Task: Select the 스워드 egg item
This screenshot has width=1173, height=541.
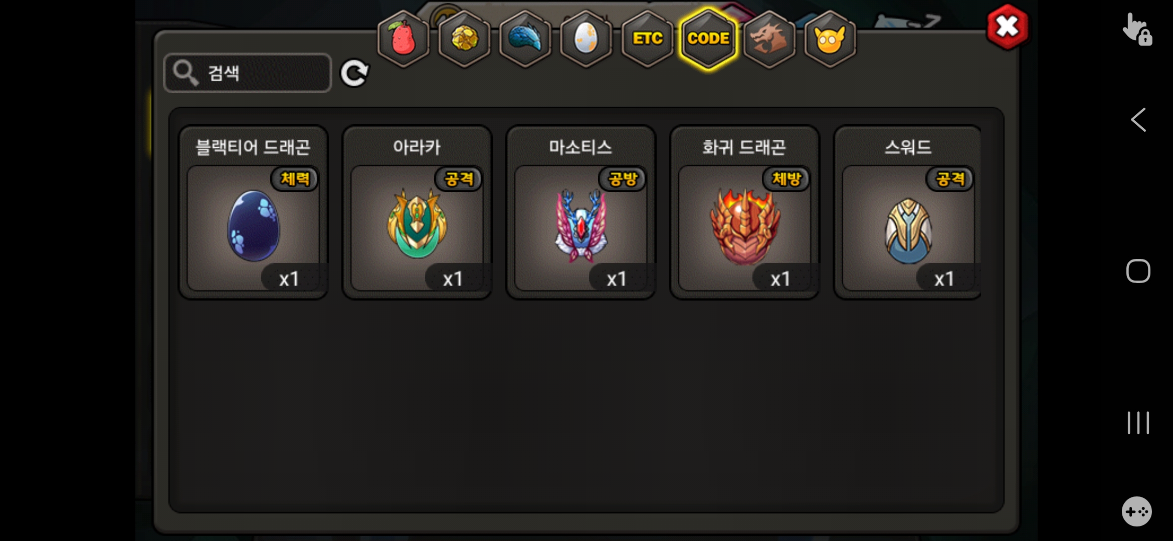Action: 908,212
